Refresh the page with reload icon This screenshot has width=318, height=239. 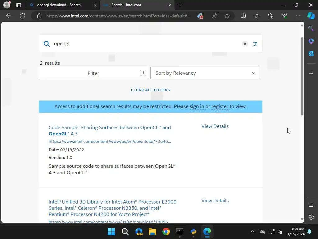22,16
